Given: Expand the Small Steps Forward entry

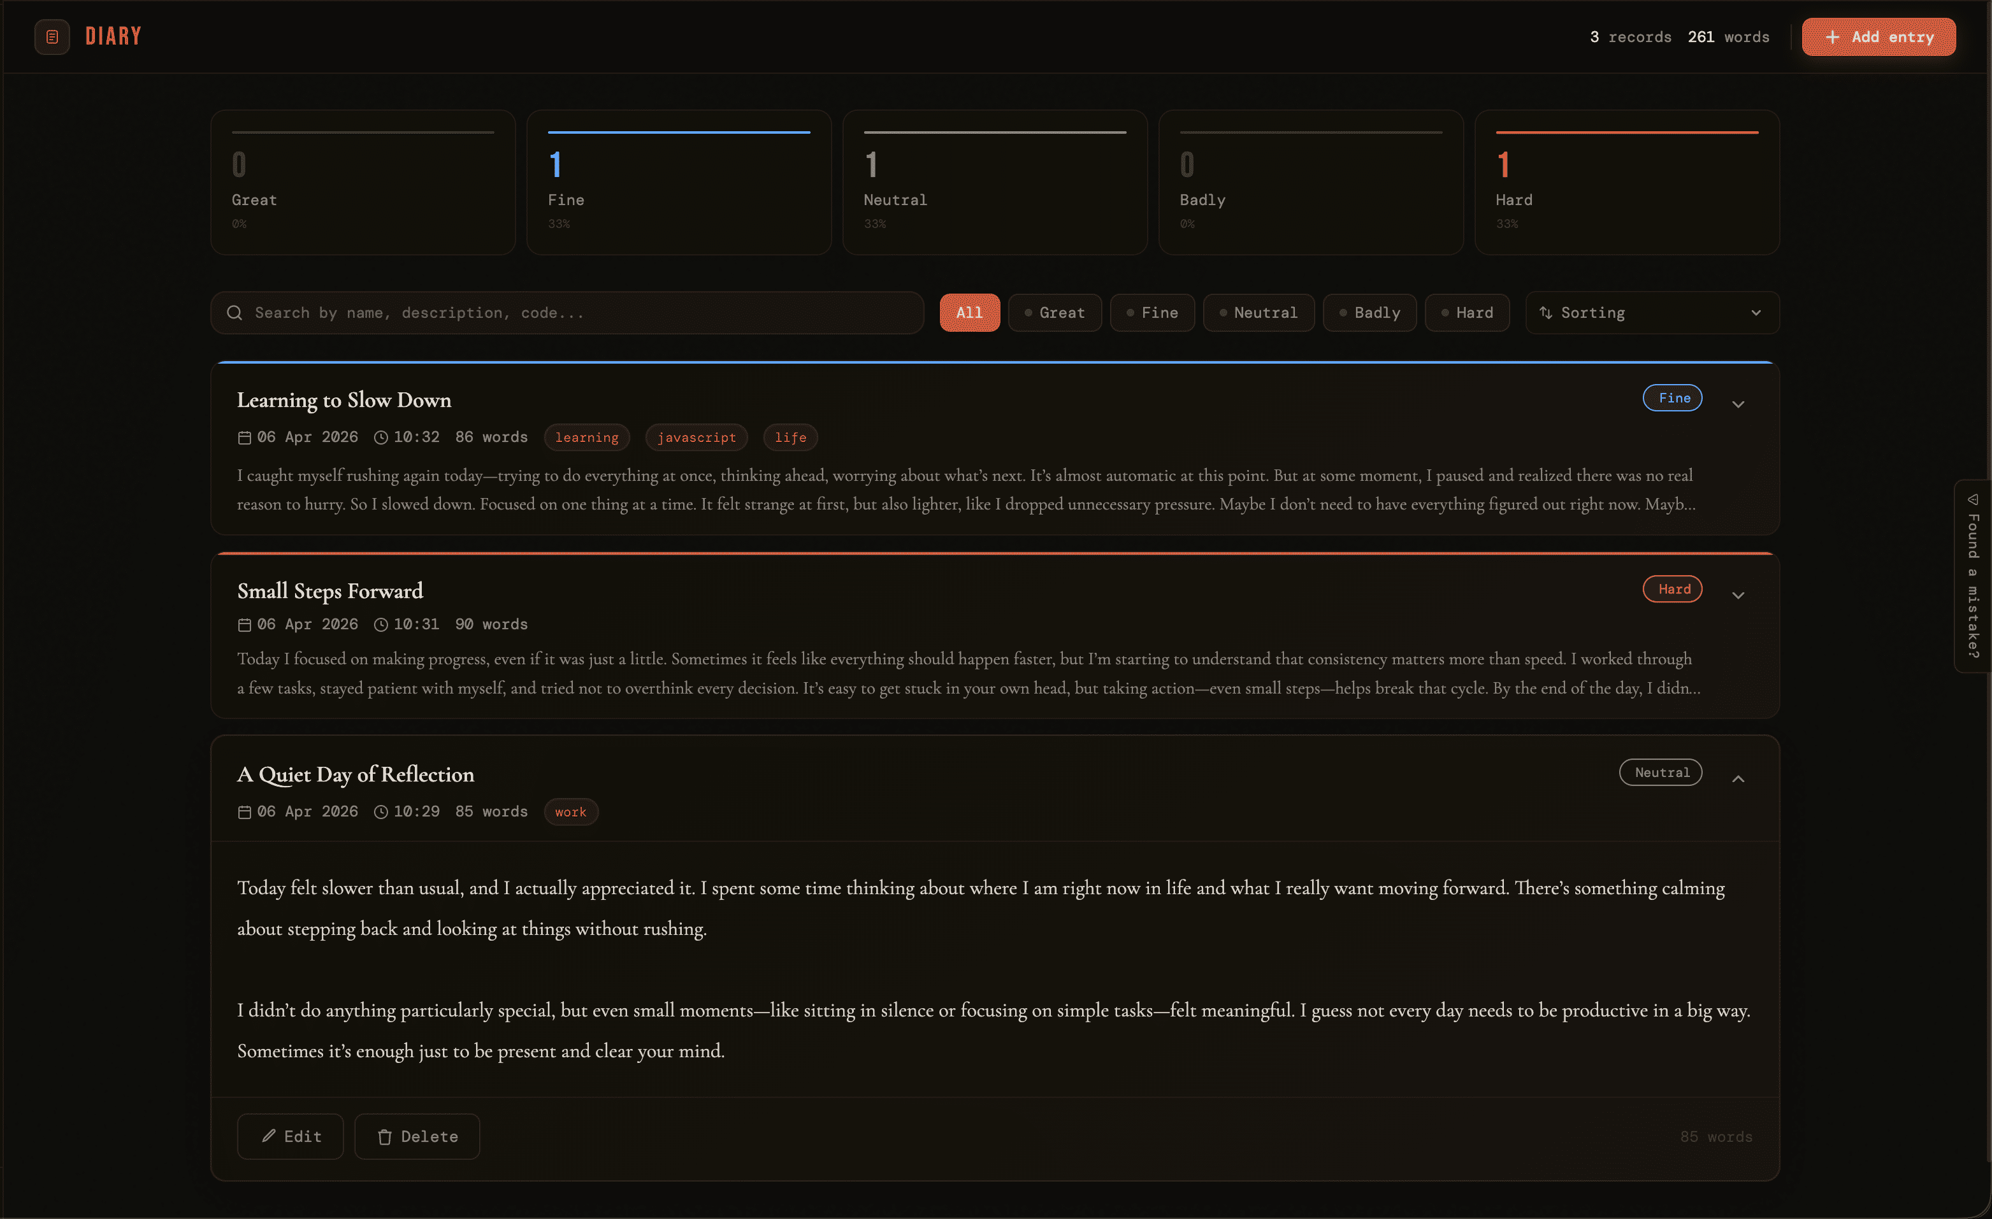Looking at the screenshot, I should [1738, 595].
